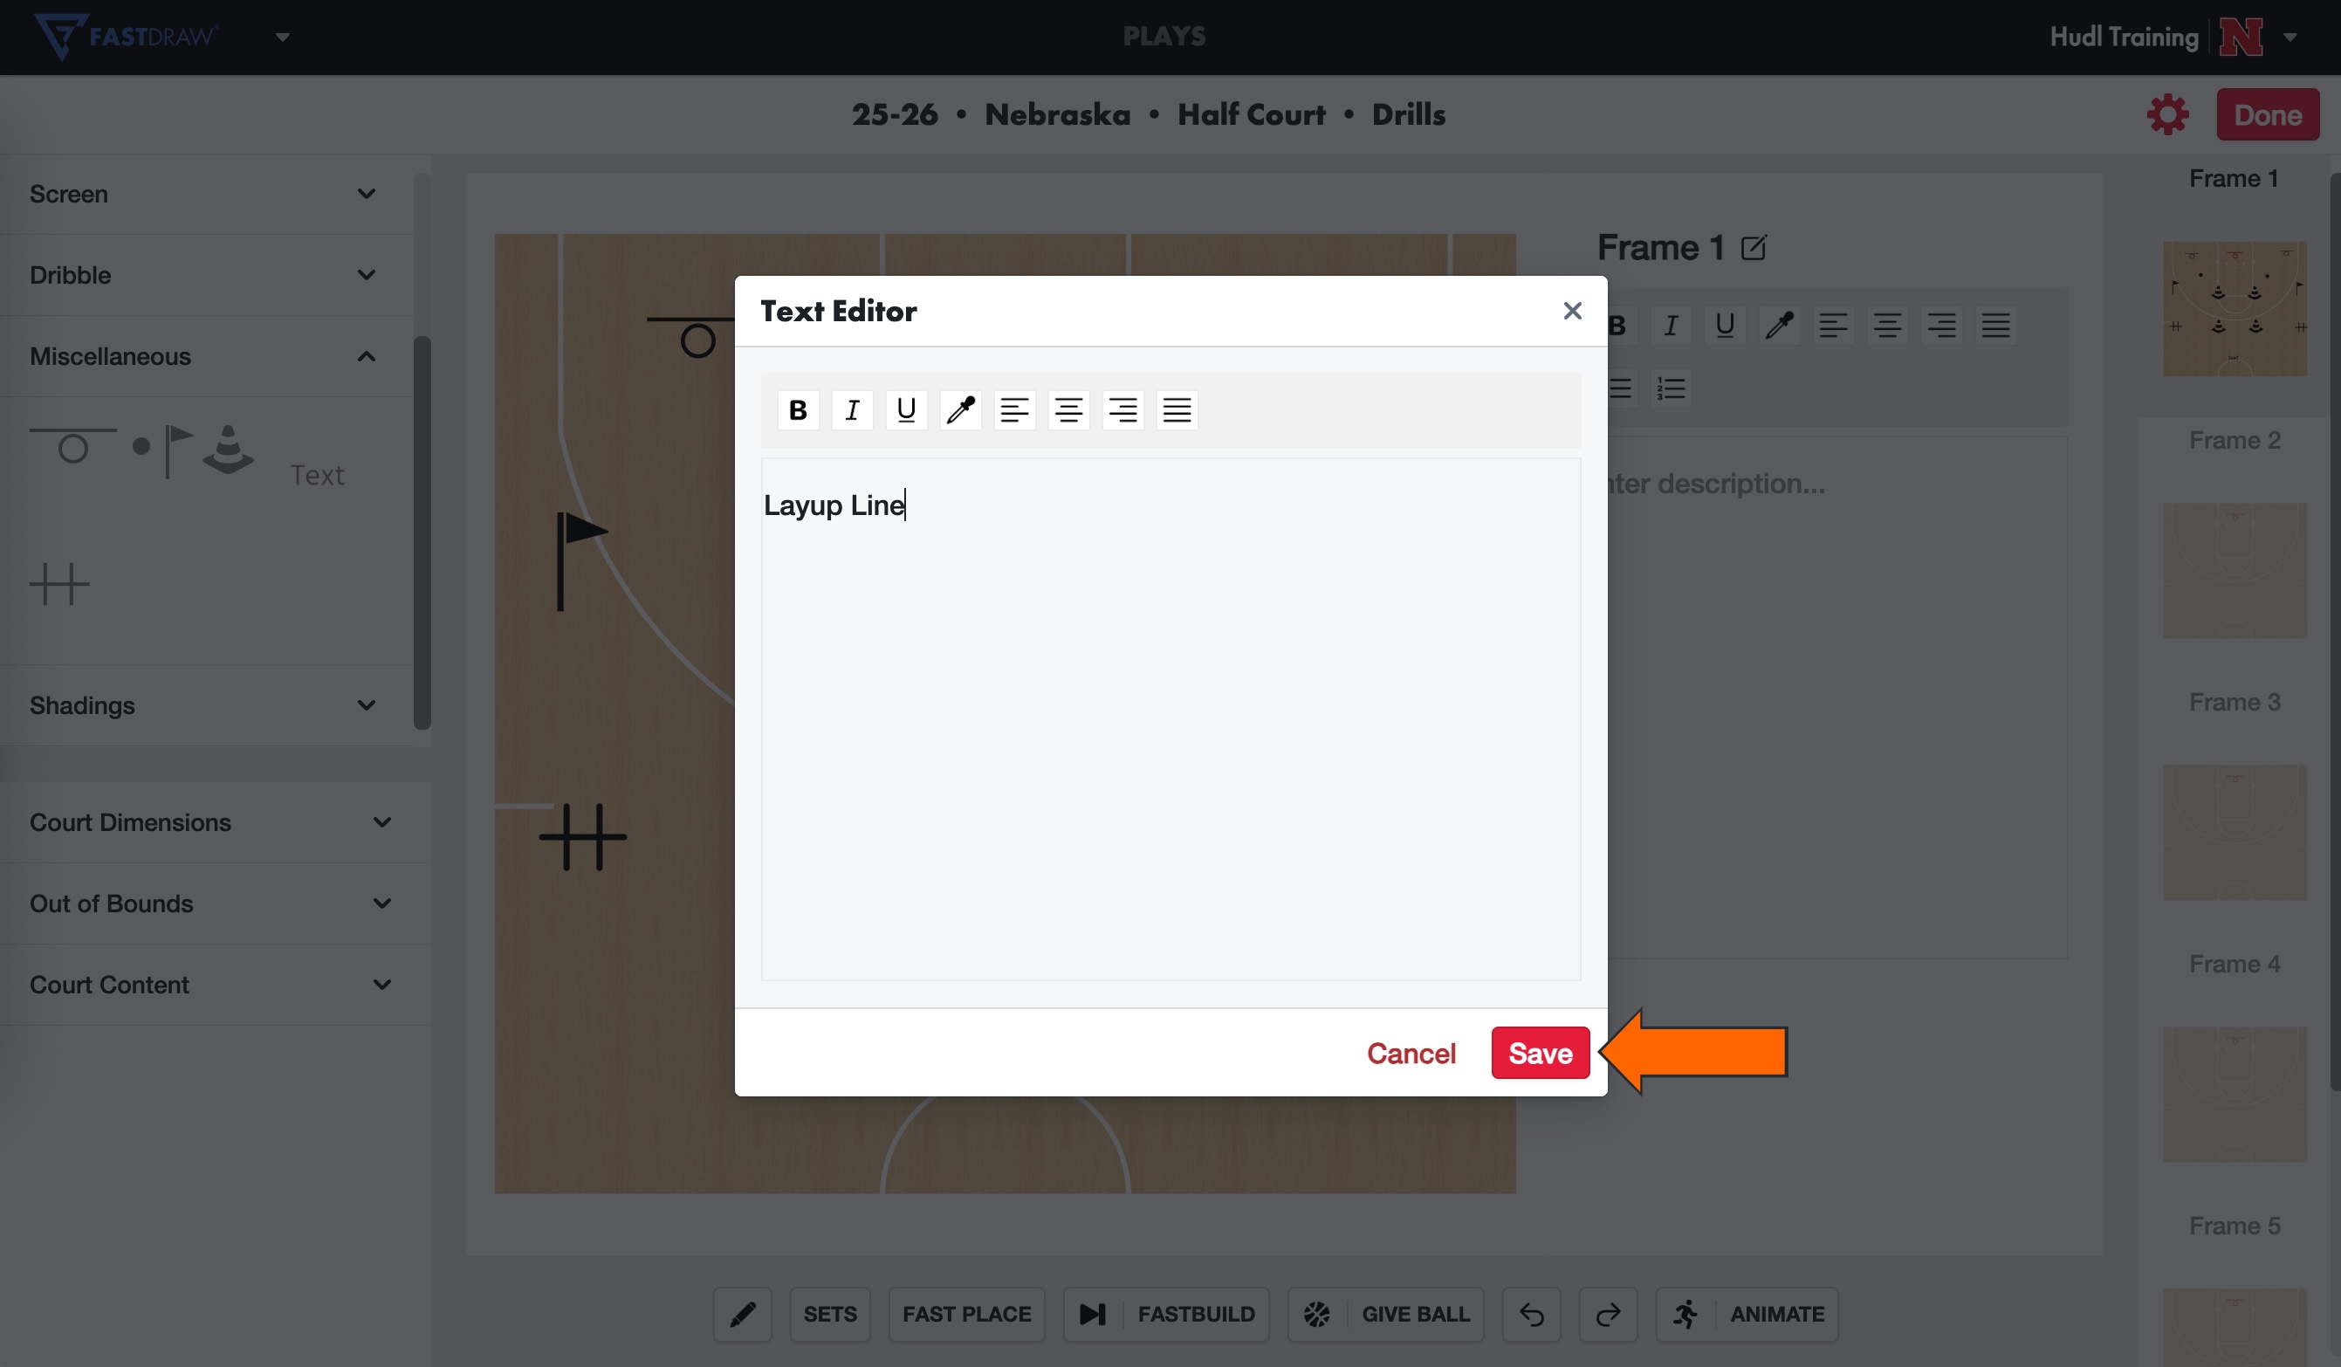The height and width of the screenshot is (1367, 2341).
Task: Toggle Italic in the Text Editor toolbar
Action: point(852,409)
